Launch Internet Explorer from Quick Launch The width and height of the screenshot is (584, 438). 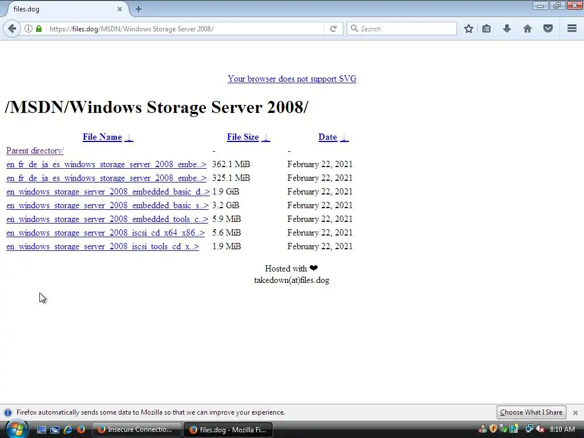point(68,429)
